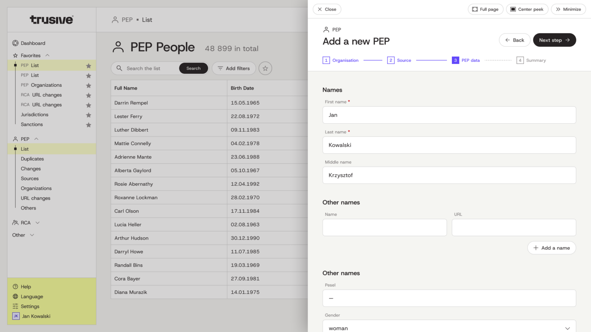Viewport: 591px width, 332px height.
Task: Expand the RCA sidebar section
Action: point(37,223)
